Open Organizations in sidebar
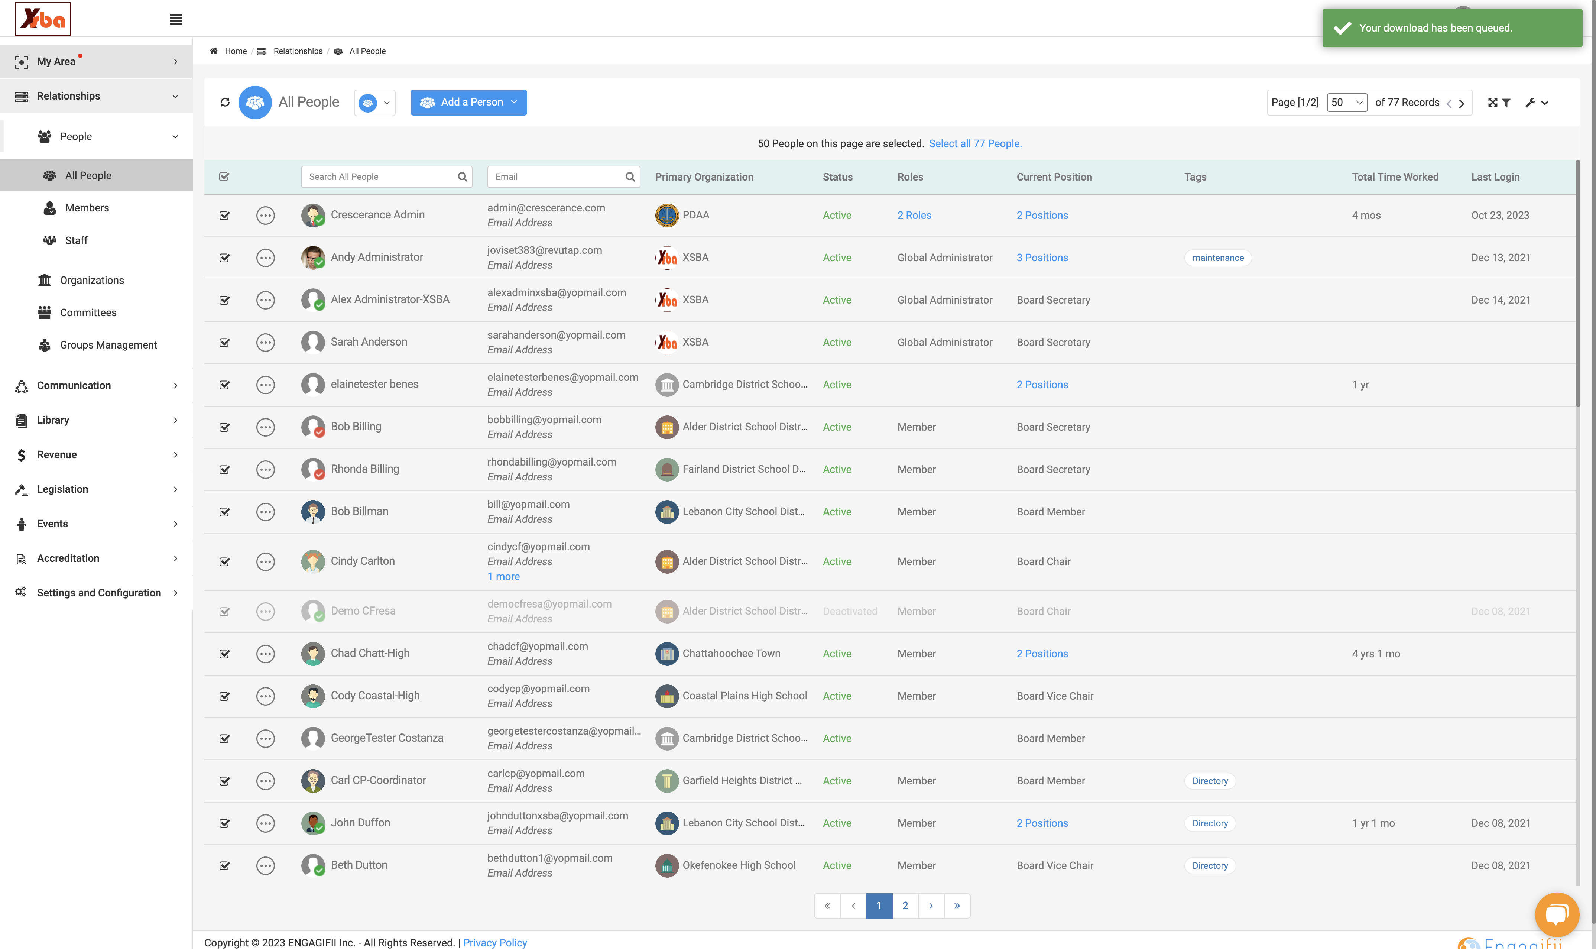The image size is (1596, 949). (x=92, y=280)
